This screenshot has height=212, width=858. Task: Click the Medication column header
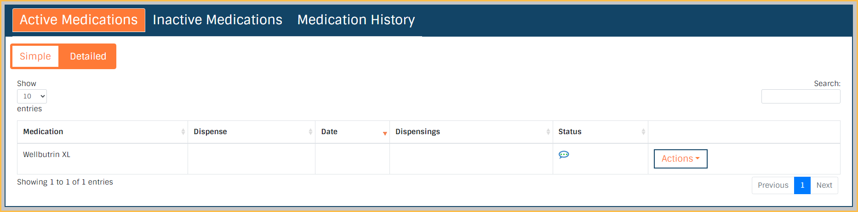[43, 132]
